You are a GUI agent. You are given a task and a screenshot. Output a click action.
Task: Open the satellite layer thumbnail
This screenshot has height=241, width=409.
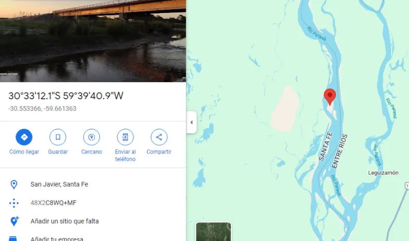(213, 232)
